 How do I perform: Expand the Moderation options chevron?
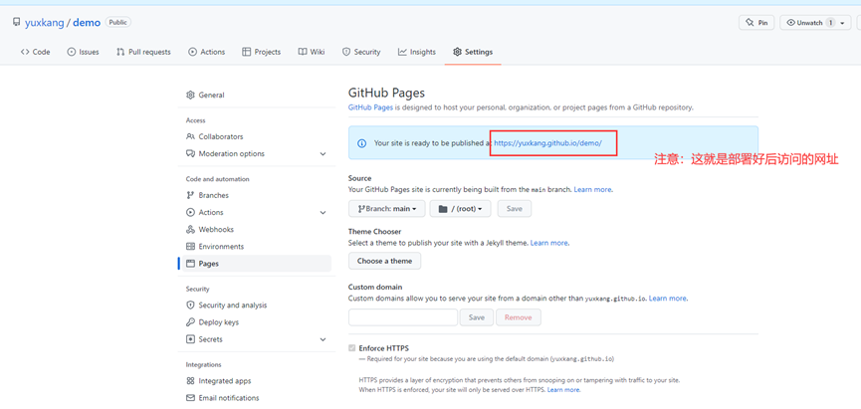[x=323, y=153]
